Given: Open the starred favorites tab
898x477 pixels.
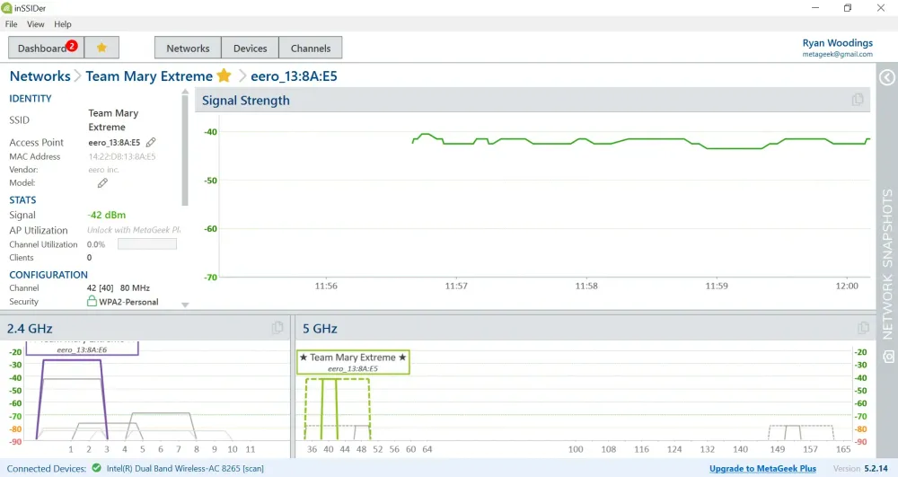Looking at the screenshot, I should click(101, 48).
